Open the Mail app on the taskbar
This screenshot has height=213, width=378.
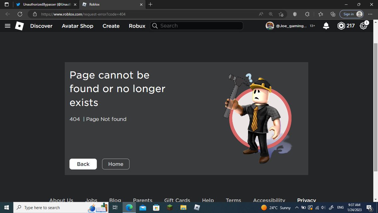(x=143, y=208)
